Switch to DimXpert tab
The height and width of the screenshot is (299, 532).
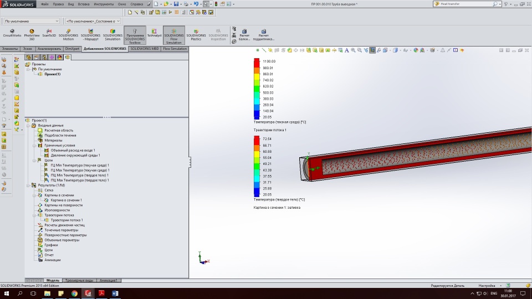[72, 49]
